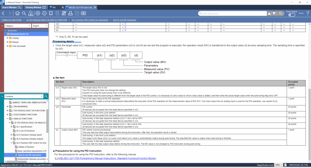Click the *1 footnote link in (s2) row
The width and height of the screenshot is (311, 168).
tap(125, 24)
